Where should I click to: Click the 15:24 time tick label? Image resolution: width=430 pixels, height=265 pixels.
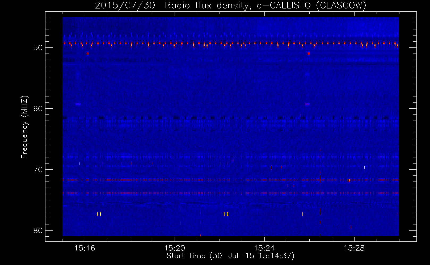pyautogui.click(x=264, y=248)
